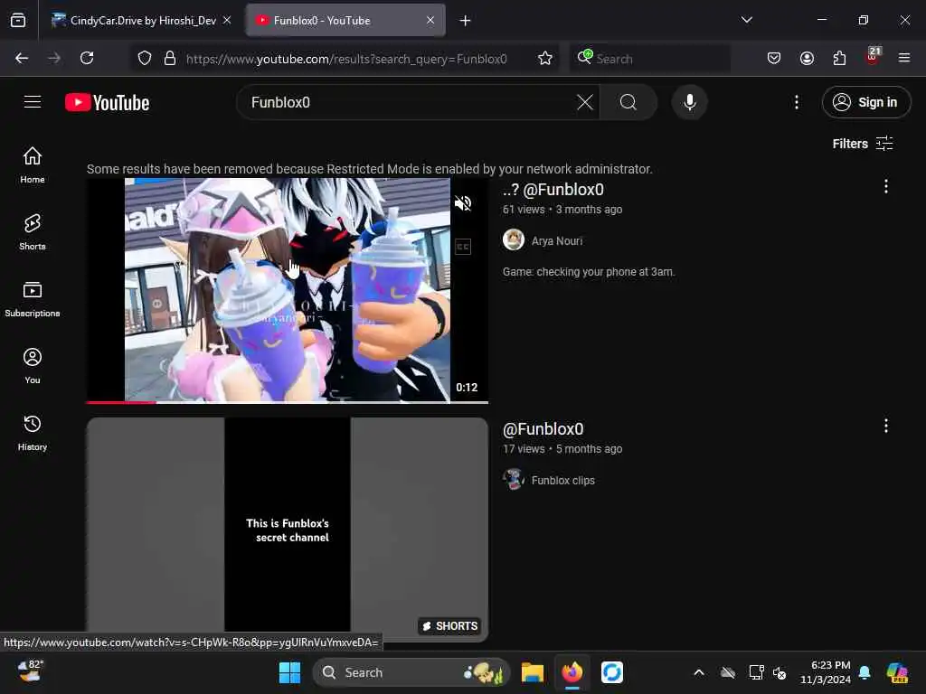Open History in sidebar

tap(33, 433)
